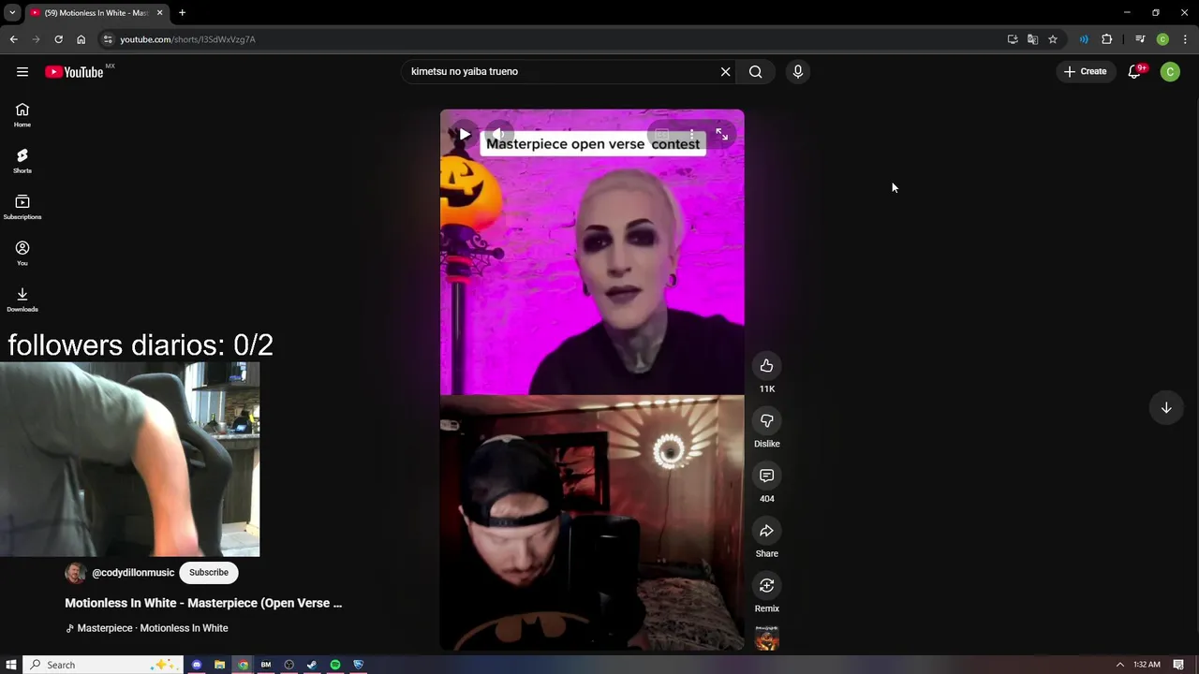View site information in address bar
Image resolution: width=1199 pixels, height=674 pixels.
click(x=108, y=39)
